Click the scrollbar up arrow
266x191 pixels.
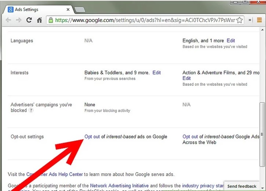tap(262, 30)
